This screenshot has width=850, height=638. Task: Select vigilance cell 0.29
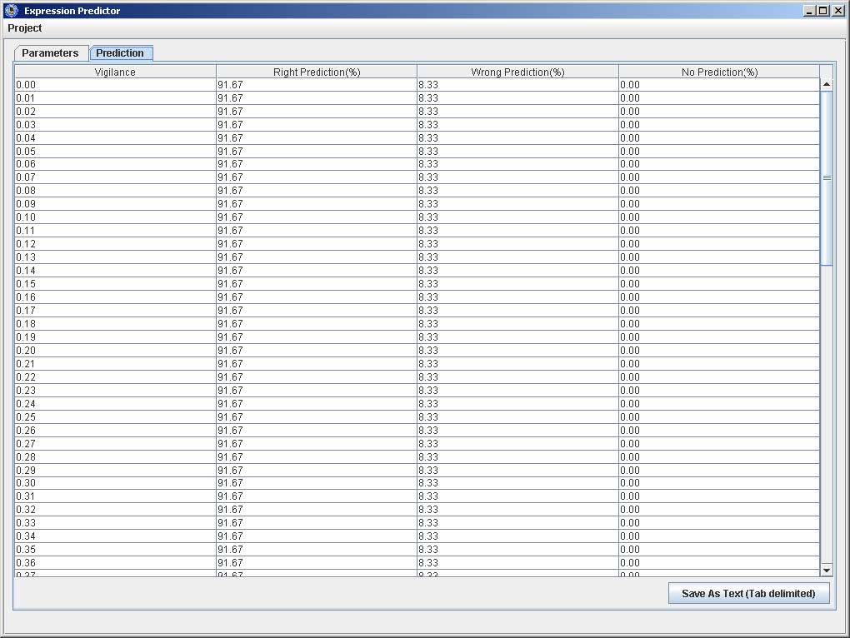click(x=115, y=470)
